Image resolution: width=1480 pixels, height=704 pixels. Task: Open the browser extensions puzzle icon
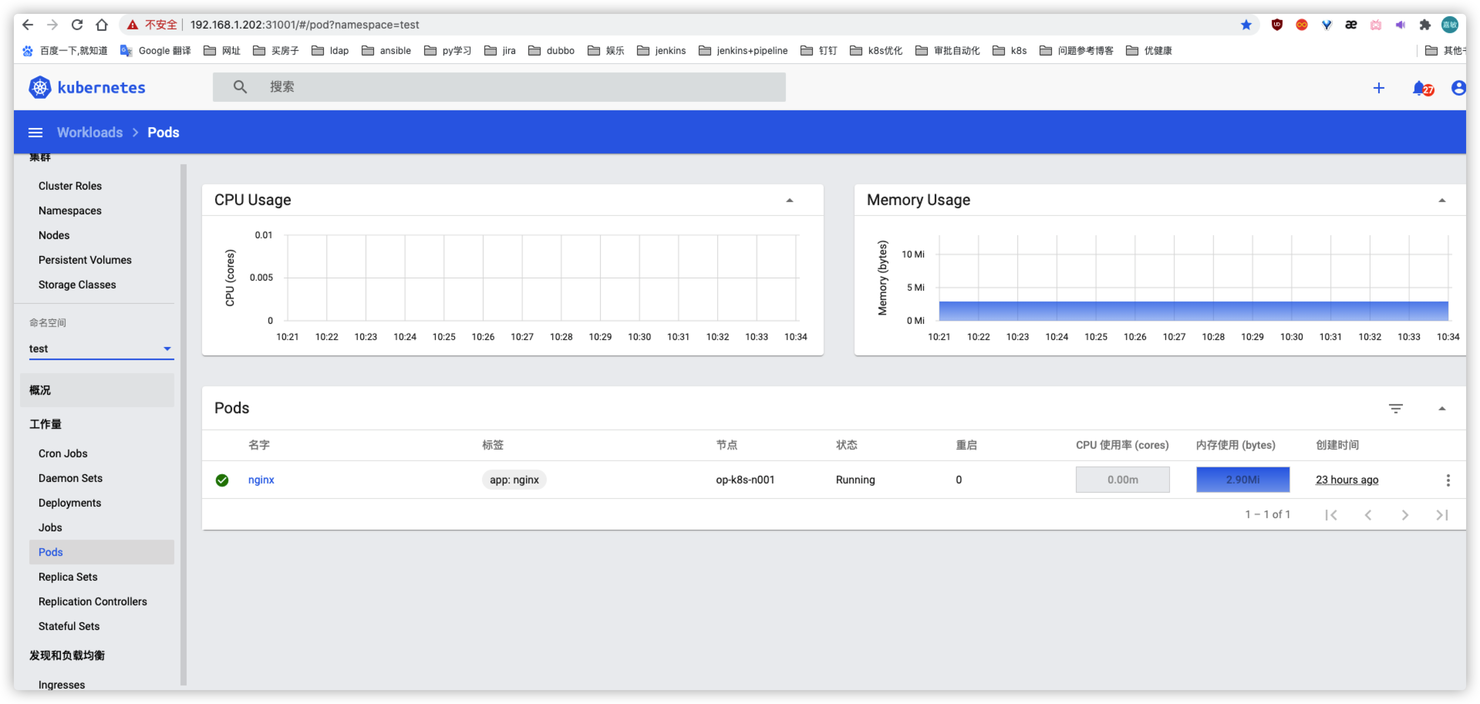pyautogui.click(x=1424, y=25)
